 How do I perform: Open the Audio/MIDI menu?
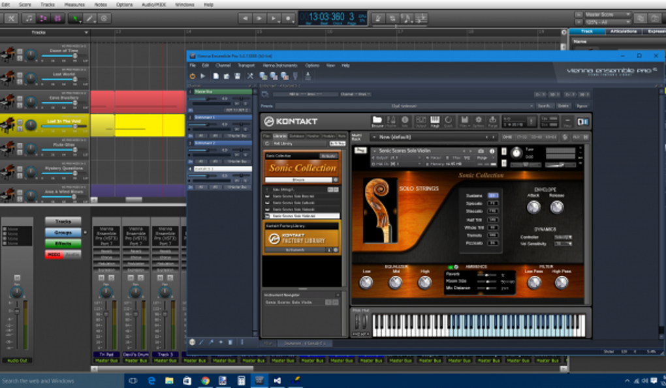(153, 5)
